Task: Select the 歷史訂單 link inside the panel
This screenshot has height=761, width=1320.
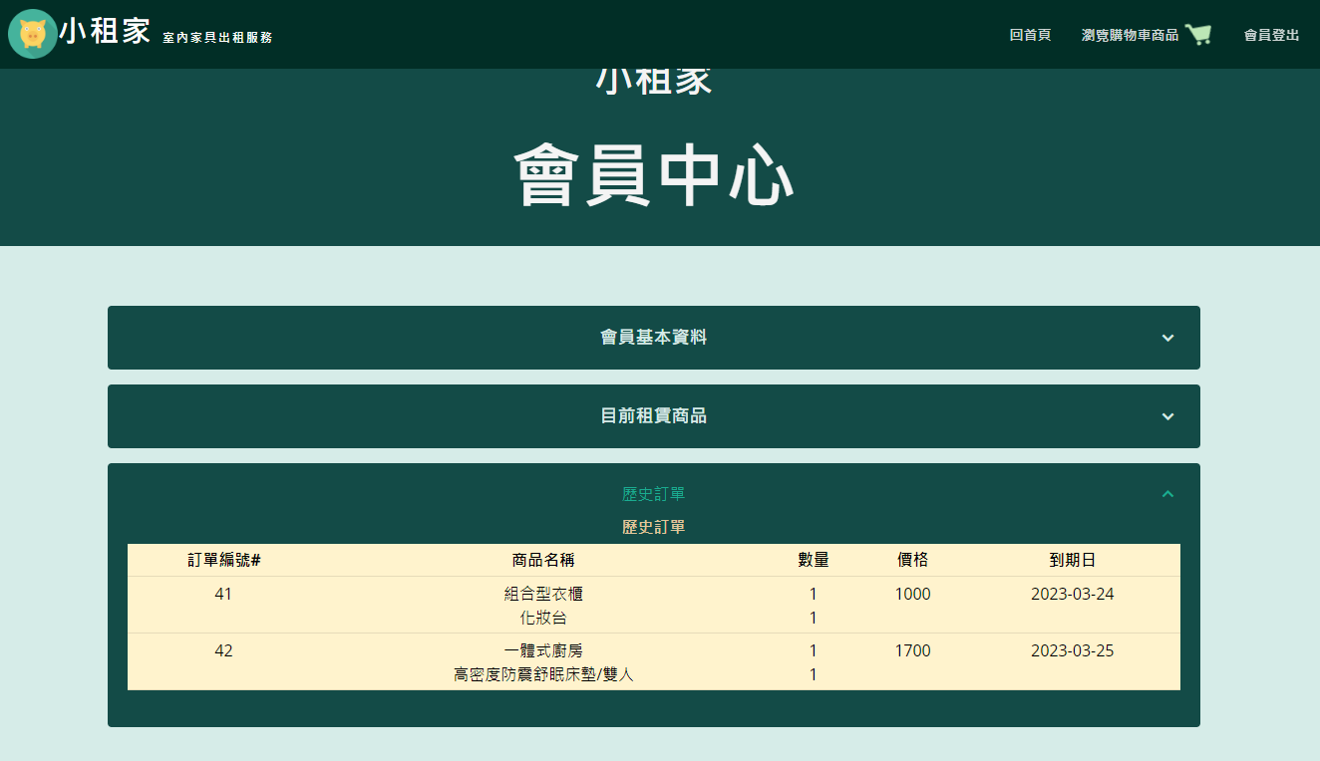Action: [653, 493]
